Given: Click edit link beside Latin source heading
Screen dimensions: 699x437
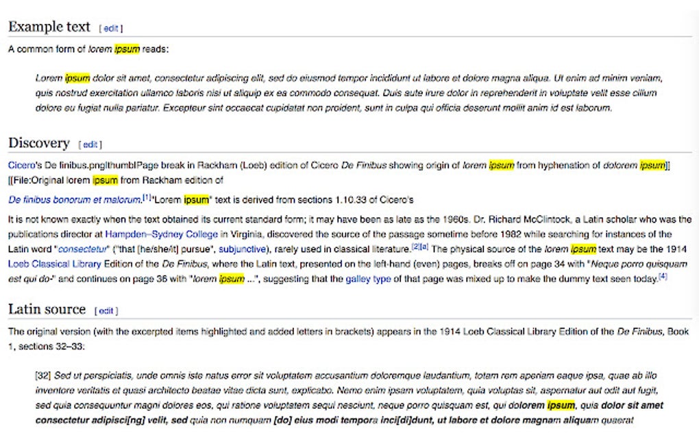Looking at the screenshot, I should (106, 310).
